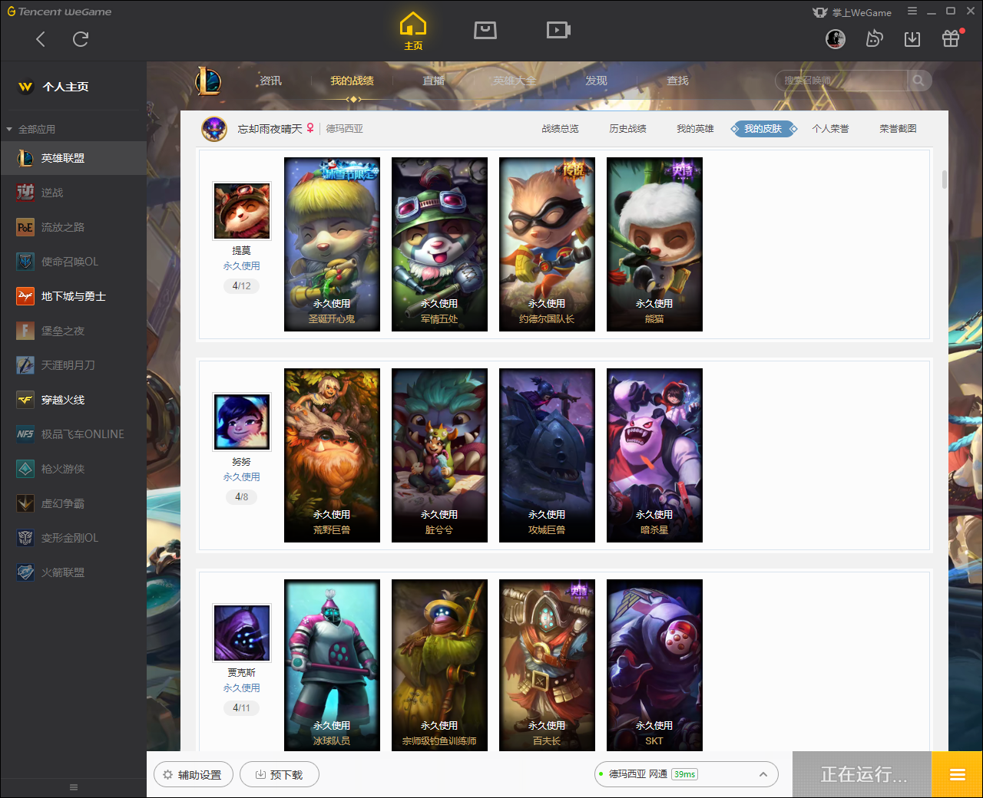Select 变形金刚OL in the sidebar
Viewport: 983px width, 798px height.
point(73,538)
